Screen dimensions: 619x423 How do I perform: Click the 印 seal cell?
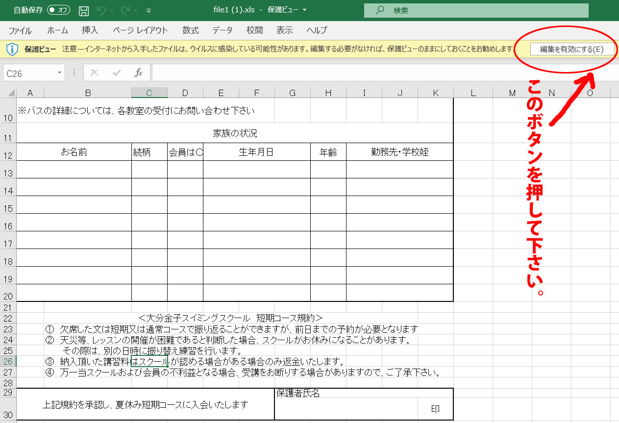point(435,409)
